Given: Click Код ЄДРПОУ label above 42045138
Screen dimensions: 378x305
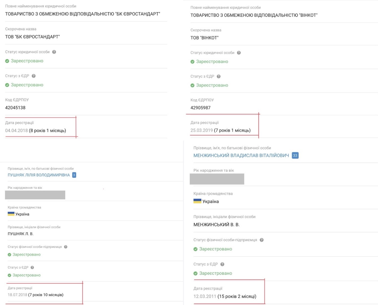Looking at the screenshot, I should pos(17,100).
